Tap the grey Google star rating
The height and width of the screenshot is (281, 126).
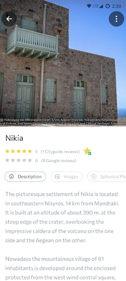tap(19, 160)
